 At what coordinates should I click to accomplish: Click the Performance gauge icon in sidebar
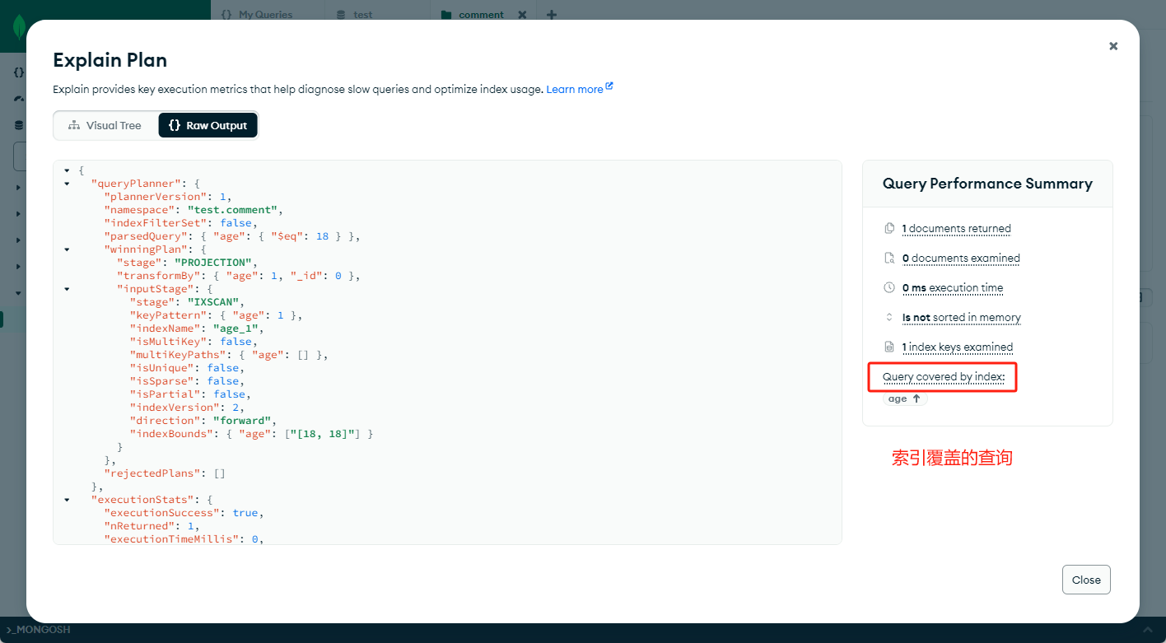18,99
